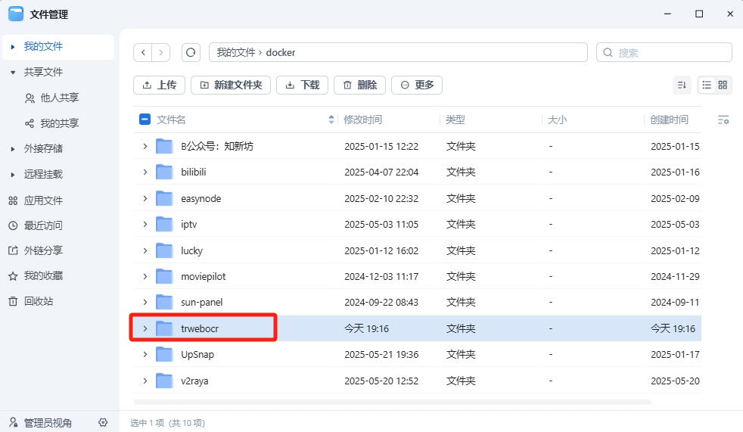Click 管理员视角 at the sidebar bottom
Image resolution: width=743 pixels, height=432 pixels.
(x=48, y=422)
